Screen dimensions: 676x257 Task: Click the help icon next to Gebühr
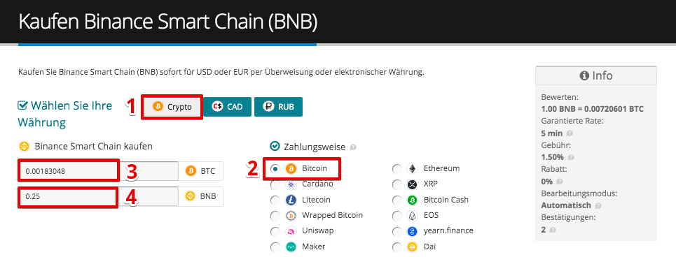(570, 157)
